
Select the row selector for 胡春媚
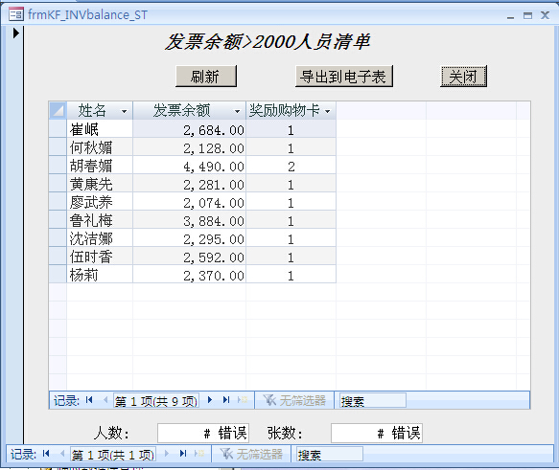coord(58,166)
